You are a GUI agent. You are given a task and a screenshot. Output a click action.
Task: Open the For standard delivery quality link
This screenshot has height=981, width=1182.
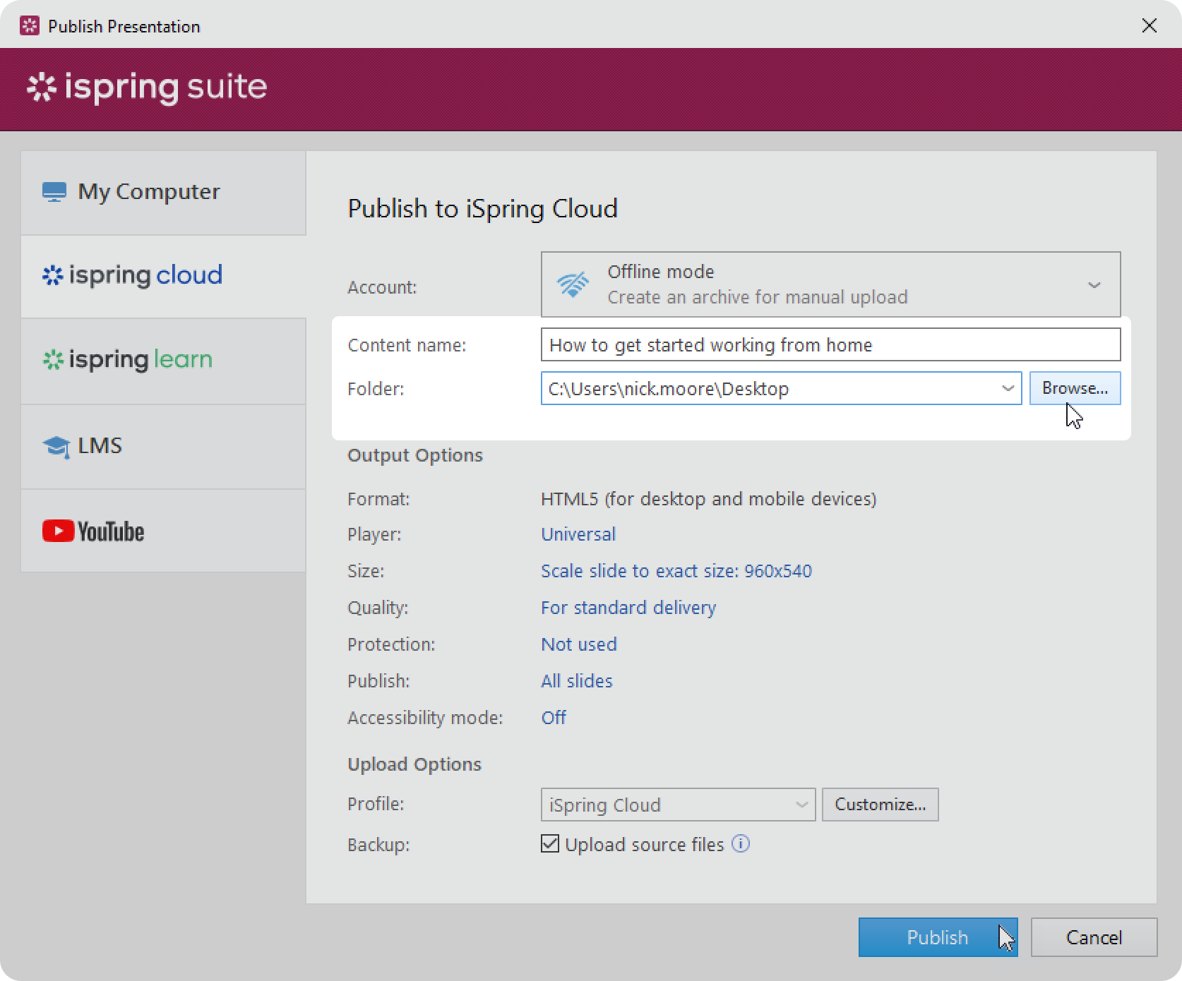point(628,608)
